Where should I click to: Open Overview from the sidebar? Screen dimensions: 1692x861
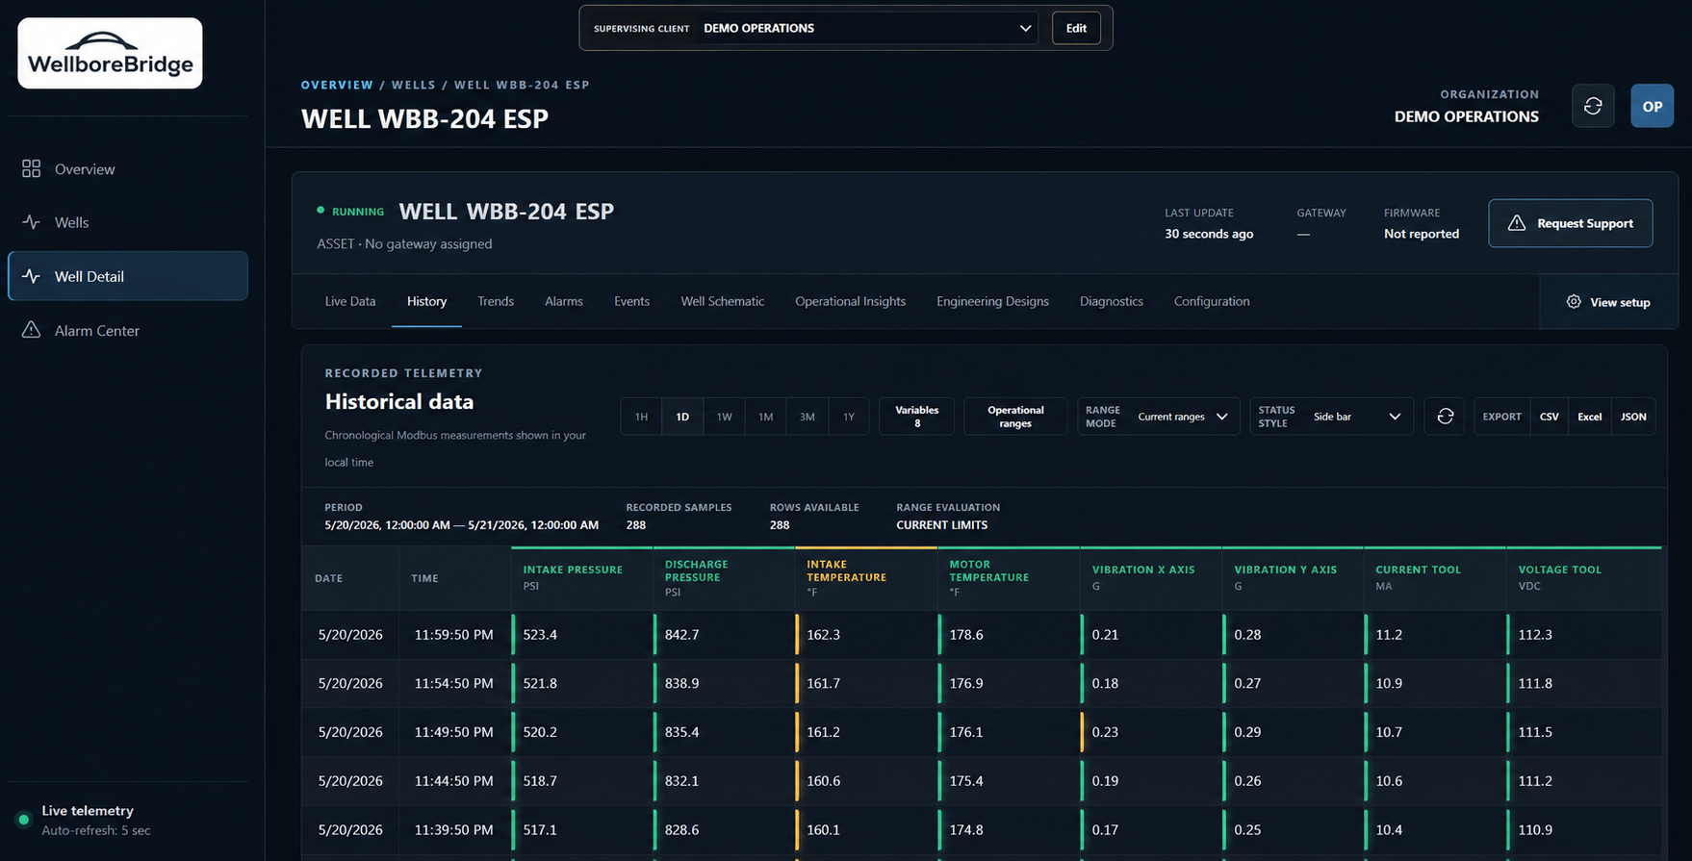pos(127,168)
